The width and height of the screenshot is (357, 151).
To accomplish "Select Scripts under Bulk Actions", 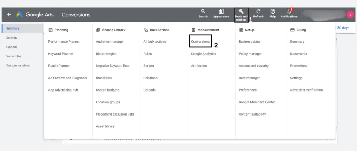I will coord(149,66).
